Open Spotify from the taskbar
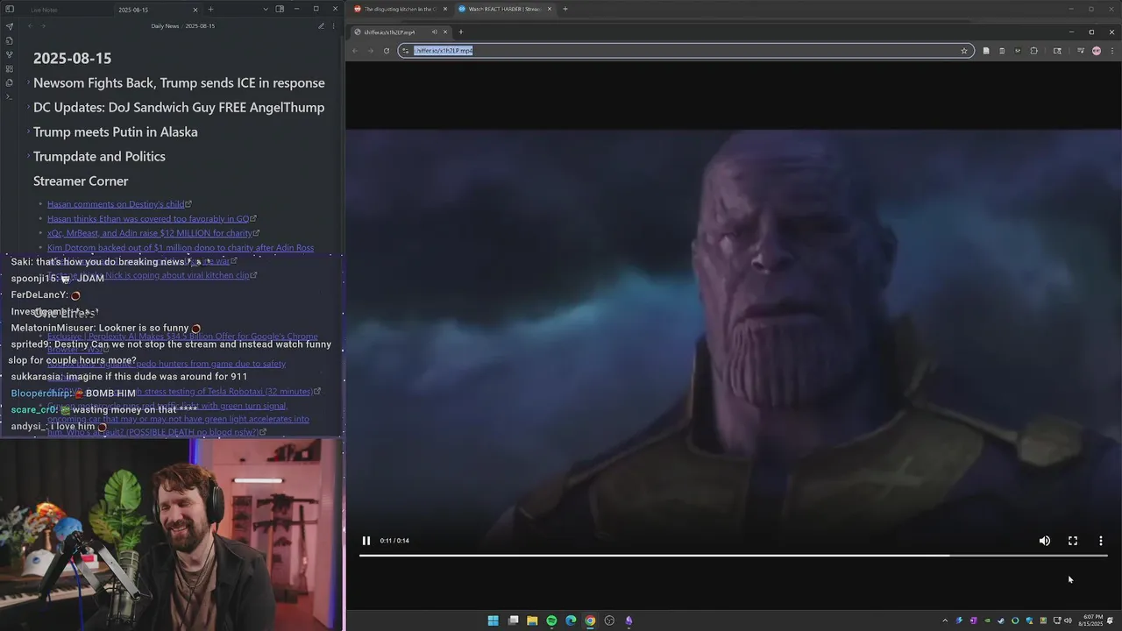This screenshot has width=1122, height=631. [551, 620]
